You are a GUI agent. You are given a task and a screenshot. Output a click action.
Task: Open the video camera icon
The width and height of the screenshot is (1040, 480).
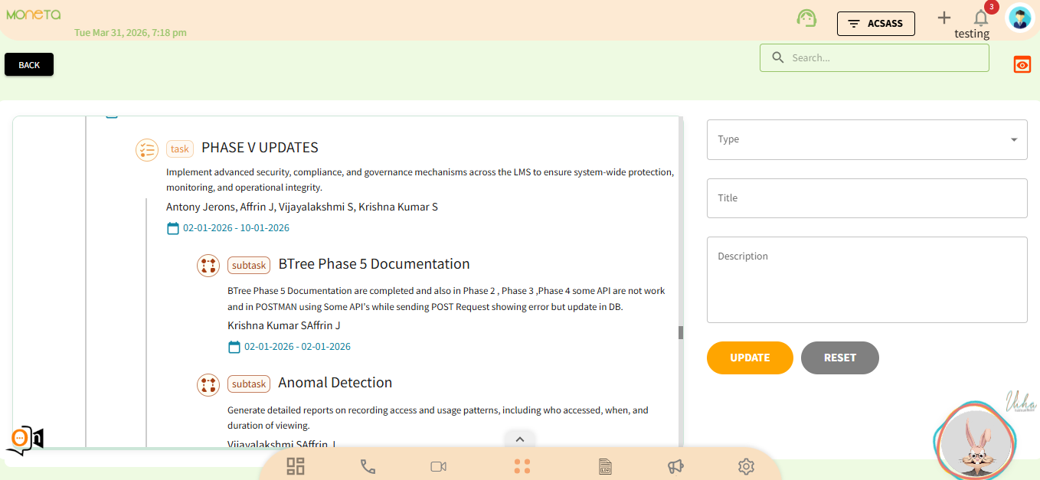pyautogui.click(x=438, y=466)
